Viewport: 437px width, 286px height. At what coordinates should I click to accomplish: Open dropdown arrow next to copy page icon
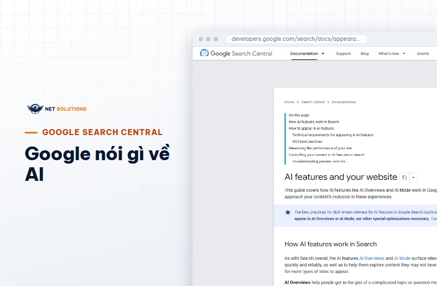[414, 178]
